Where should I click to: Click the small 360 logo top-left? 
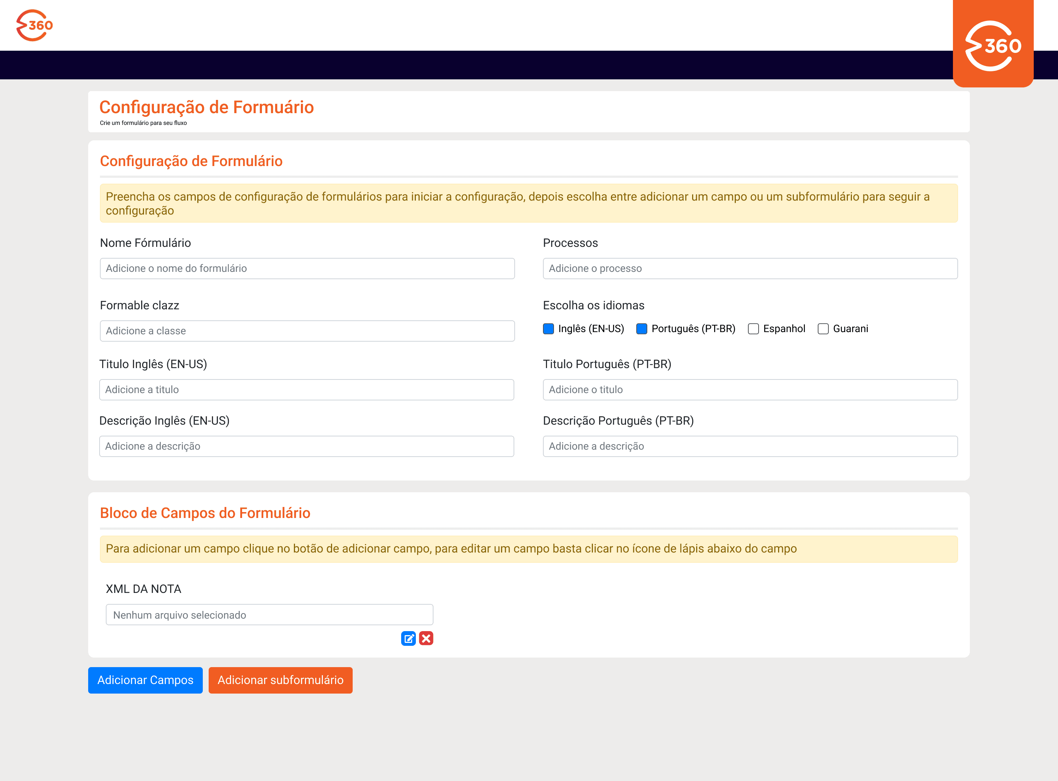click(x=35, y=25)
